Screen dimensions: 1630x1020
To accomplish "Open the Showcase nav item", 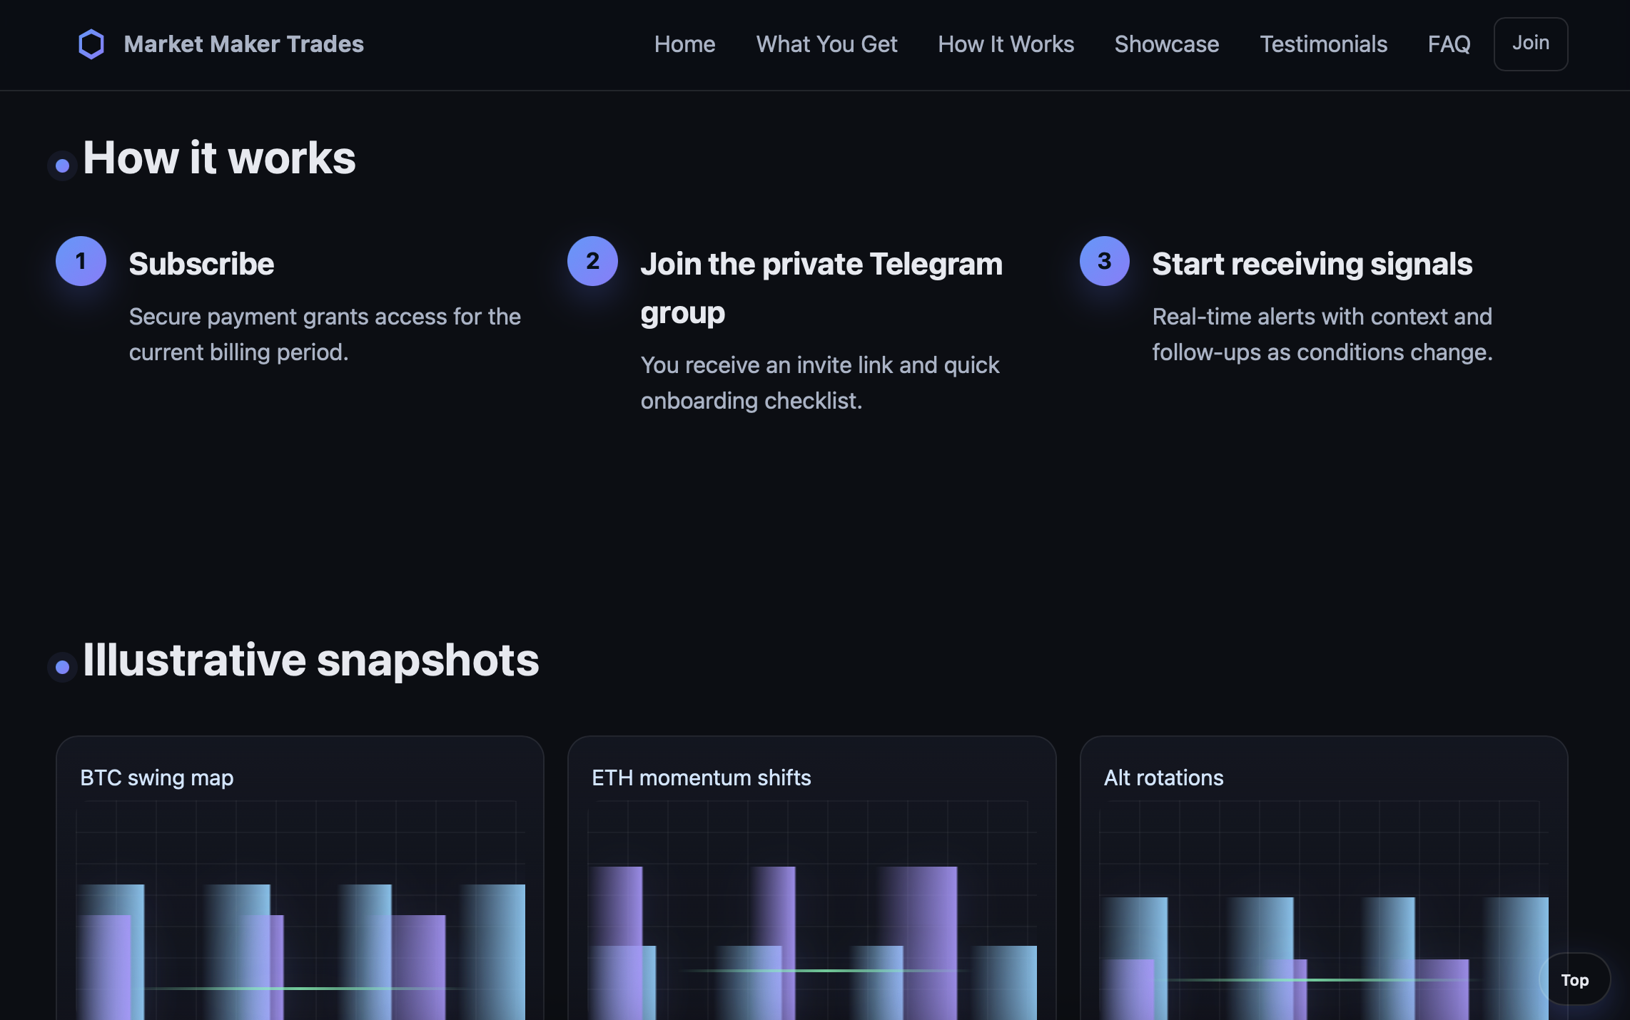I will click(x=1166, y=44).
